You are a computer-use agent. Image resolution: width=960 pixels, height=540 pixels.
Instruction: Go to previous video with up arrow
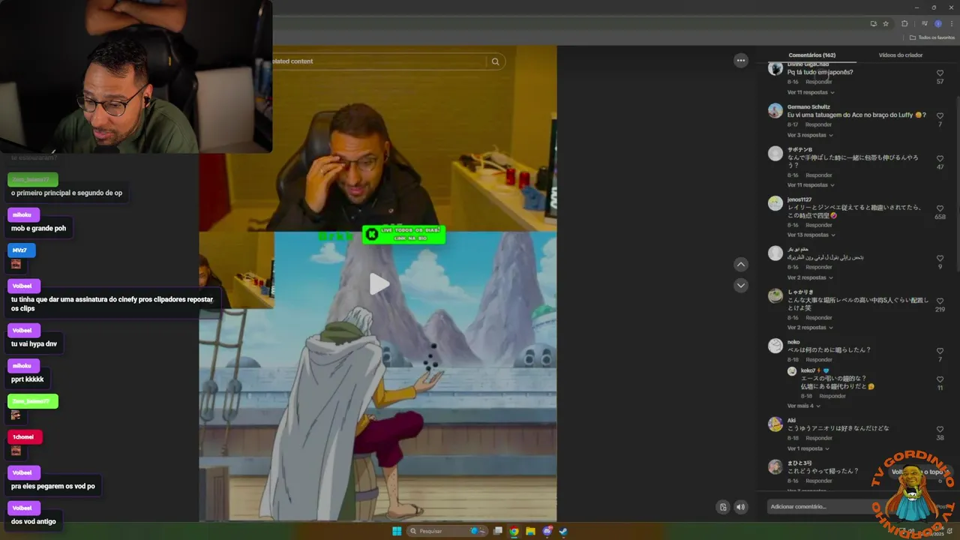click(x=741, y=264)
